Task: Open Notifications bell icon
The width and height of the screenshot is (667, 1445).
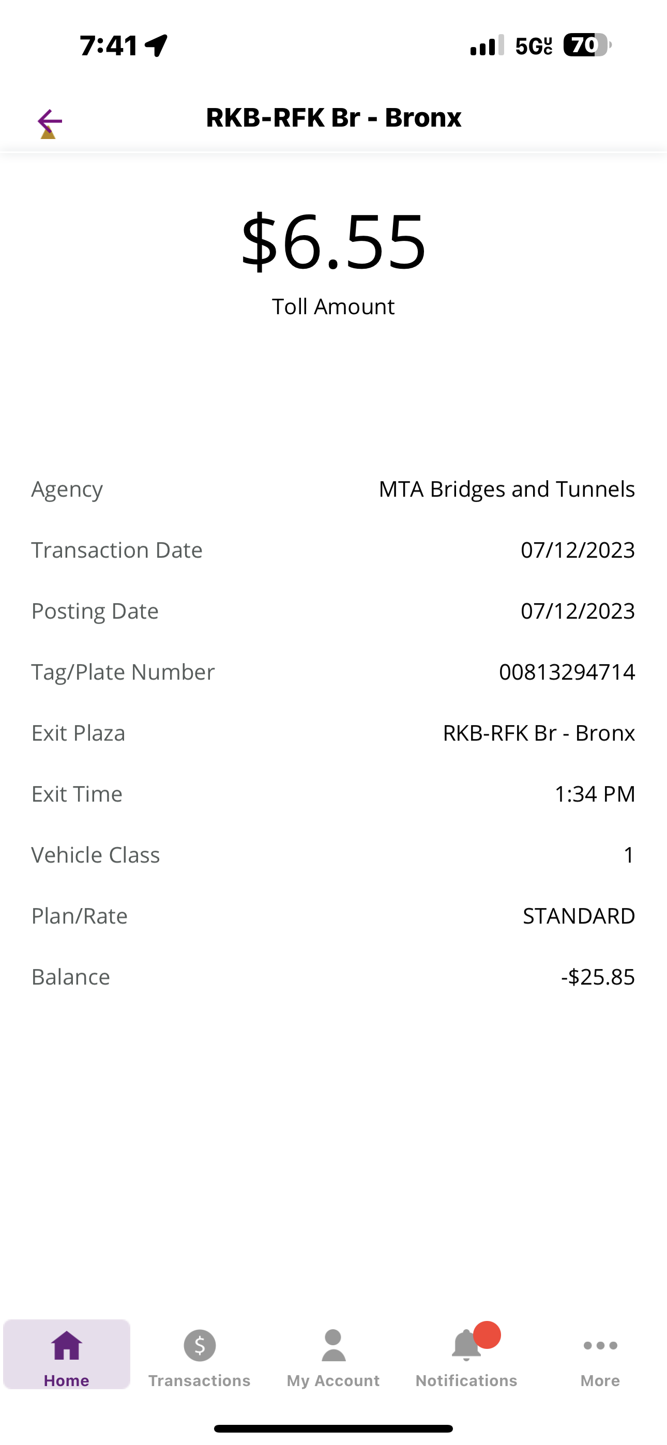Action: pyautogui.click(x=466, y=1345)
